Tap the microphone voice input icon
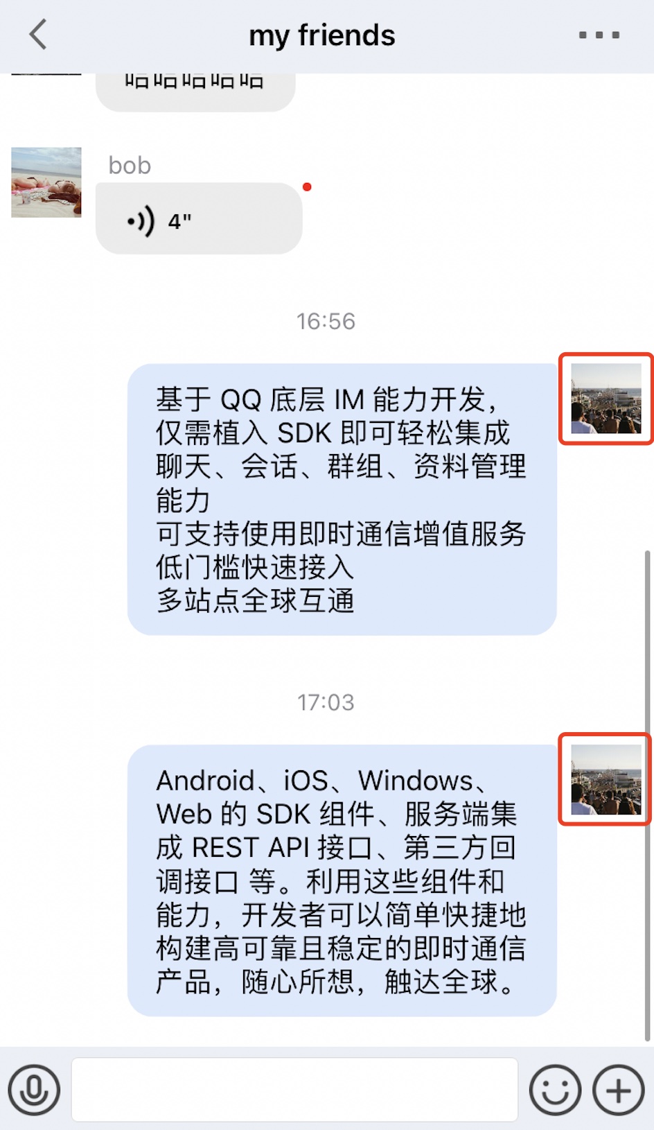The width and height of the screenshot is (654, 1130). pos(34,1090)
